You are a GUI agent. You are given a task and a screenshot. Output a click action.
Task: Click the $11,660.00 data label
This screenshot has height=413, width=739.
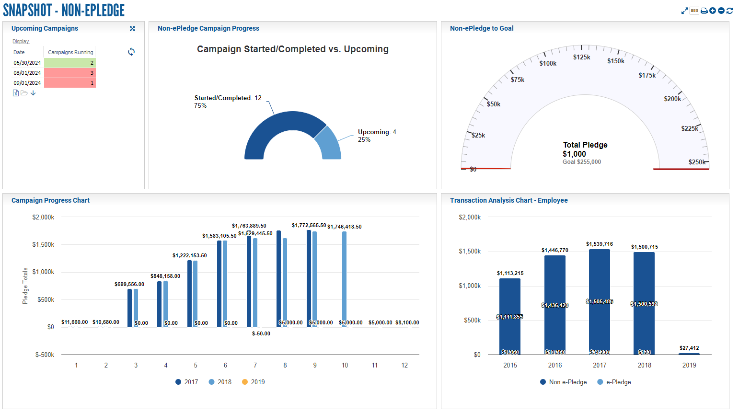(x=75, y=322)
